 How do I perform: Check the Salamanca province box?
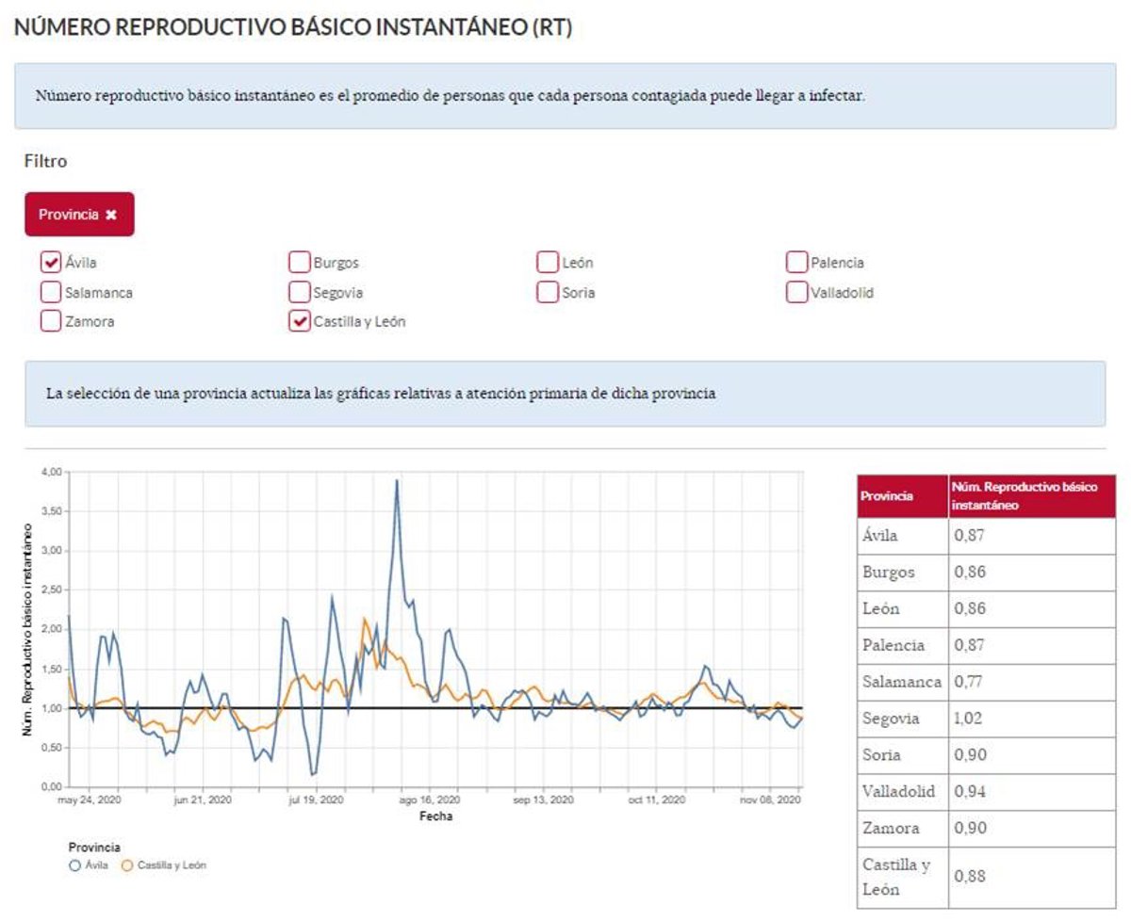(51, 292)
